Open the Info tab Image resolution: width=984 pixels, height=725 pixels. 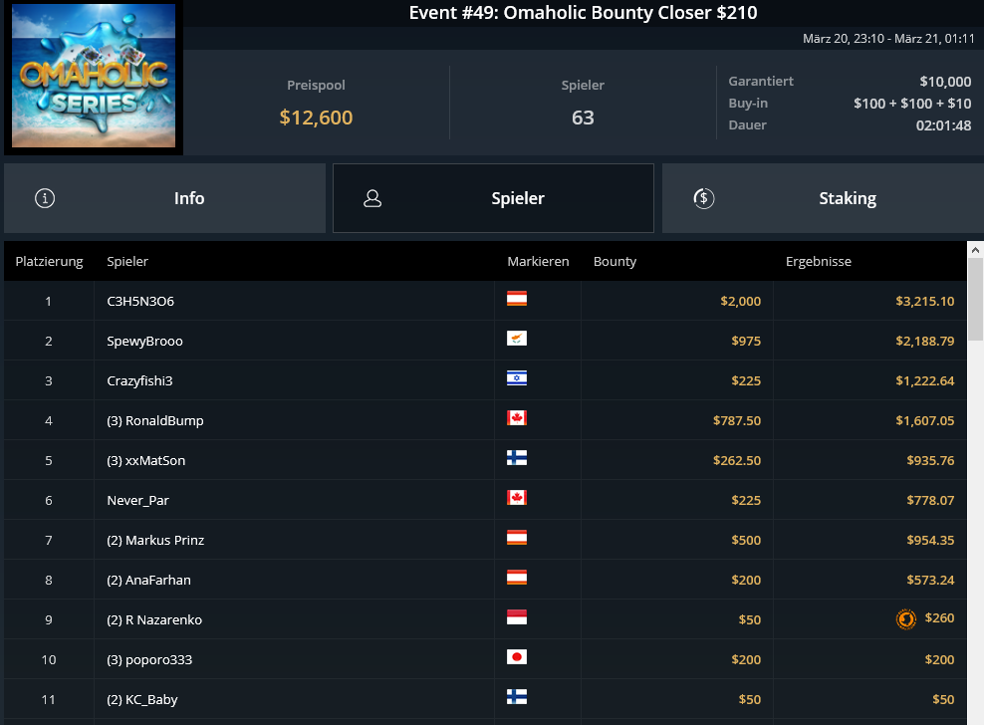coord(164,198)
